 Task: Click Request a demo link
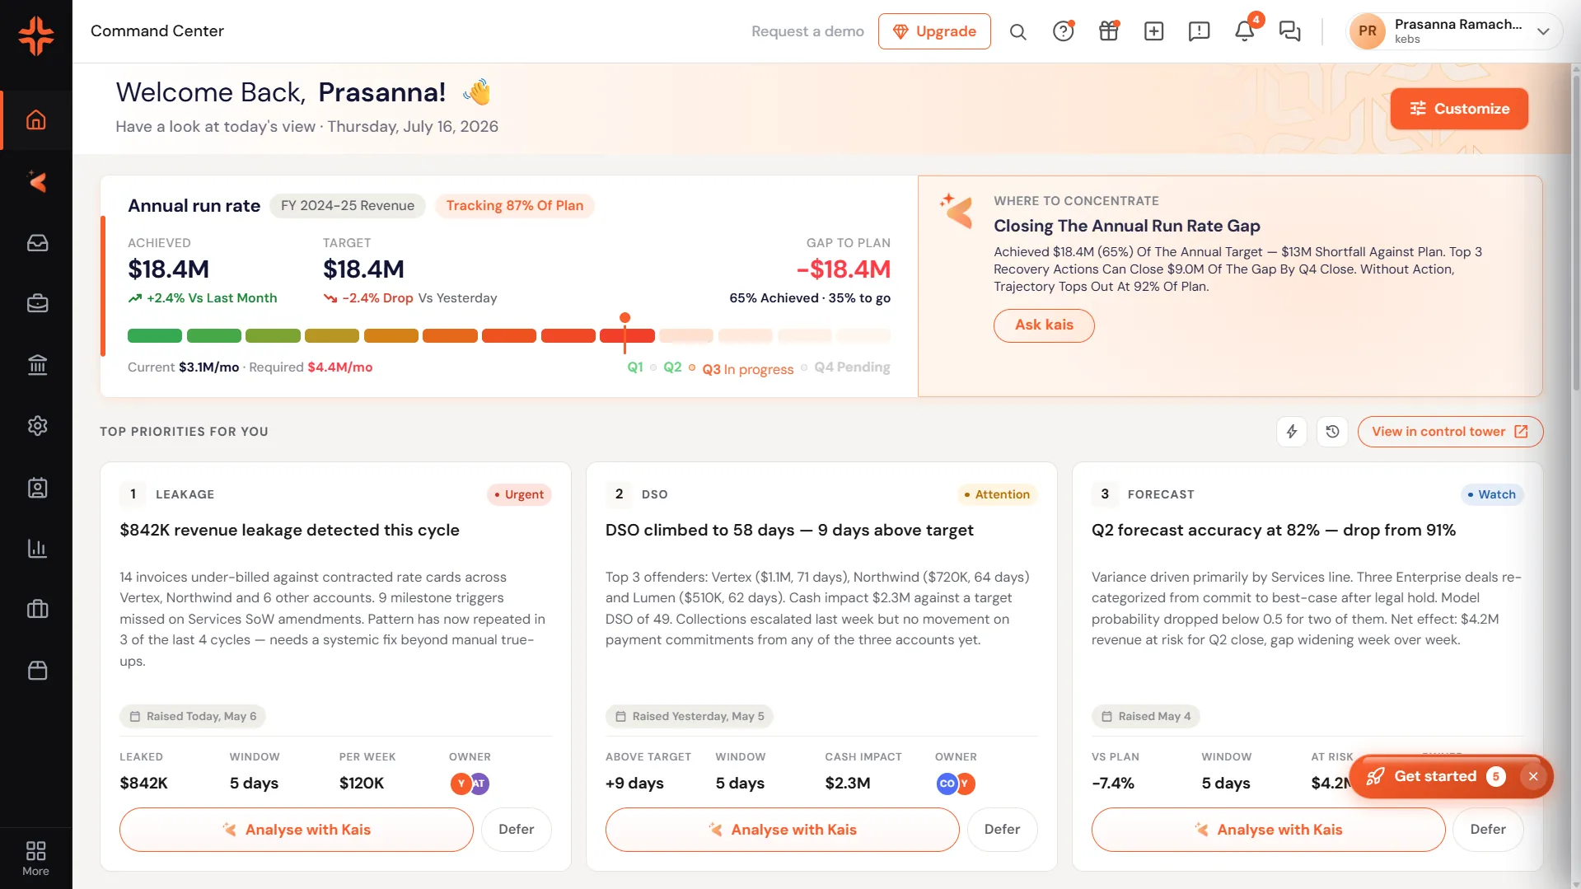click(x=807, y=31)
